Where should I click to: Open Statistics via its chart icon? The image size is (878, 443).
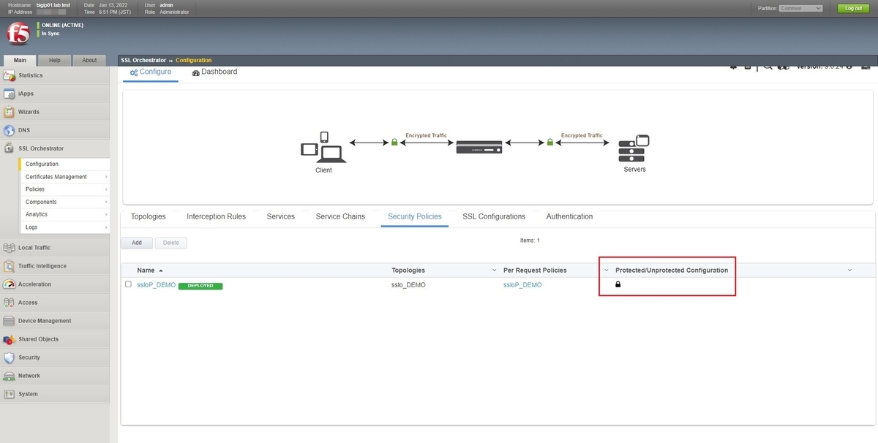[x=9, y=75]
